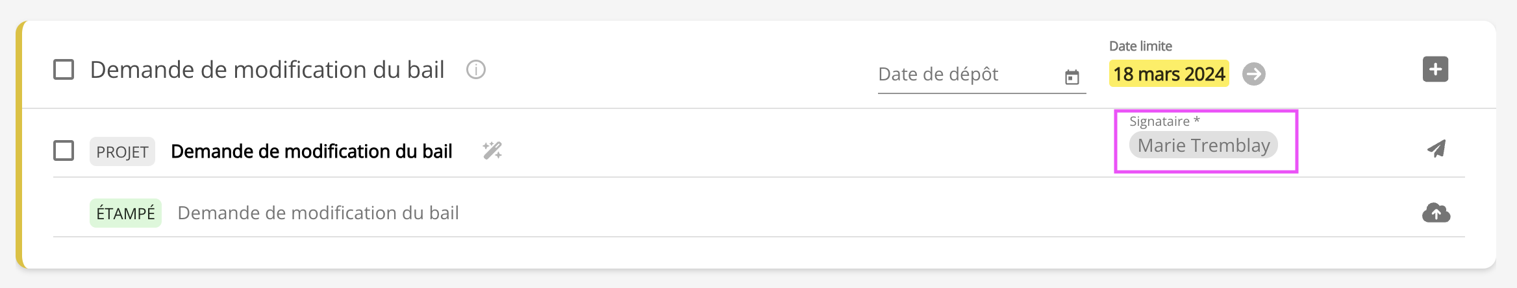This screenshot has width=1517, height=288.
Task: Check the box in the PROJET row
Action: coord(64,150)
